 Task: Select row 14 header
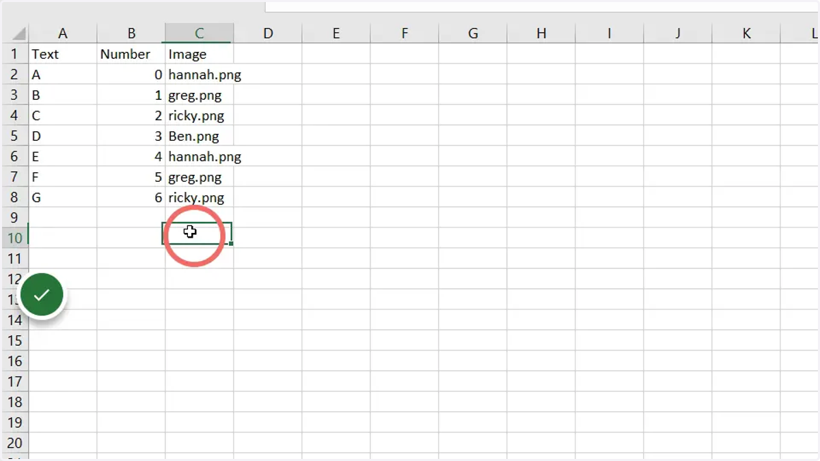15,320
